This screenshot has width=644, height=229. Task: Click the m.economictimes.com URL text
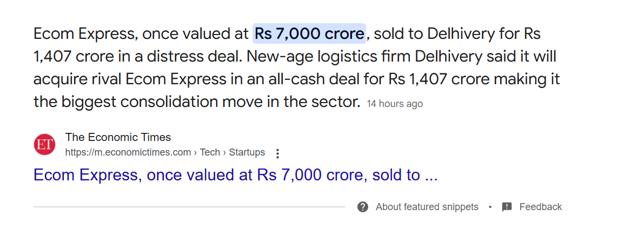point(128,153)
